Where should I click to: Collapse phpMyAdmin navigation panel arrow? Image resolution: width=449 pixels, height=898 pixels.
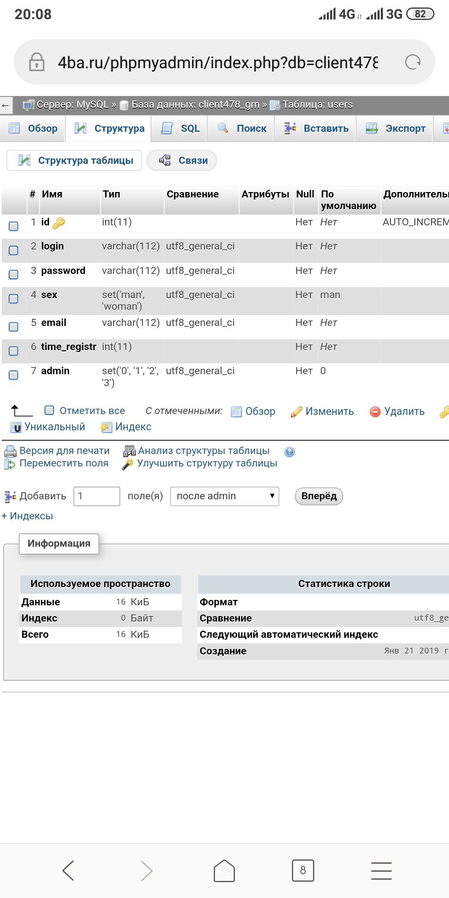[x=5, y=106]
